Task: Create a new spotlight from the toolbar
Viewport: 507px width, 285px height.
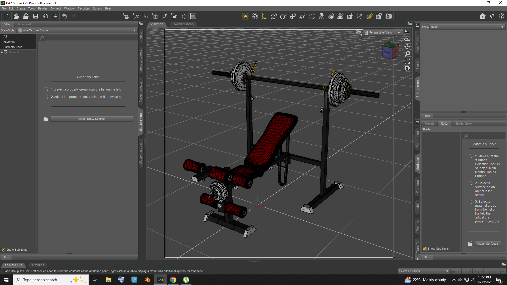Action: pyautogui.click(x=165, y=16)
